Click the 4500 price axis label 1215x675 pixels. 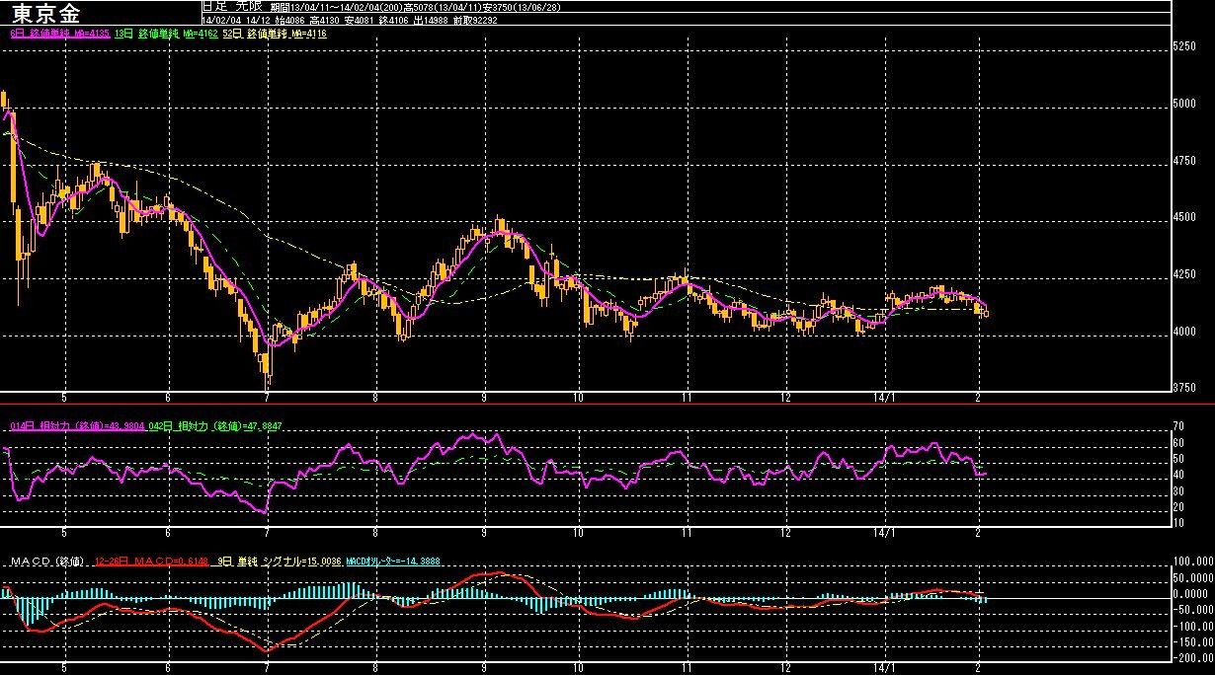(1183, 219)
